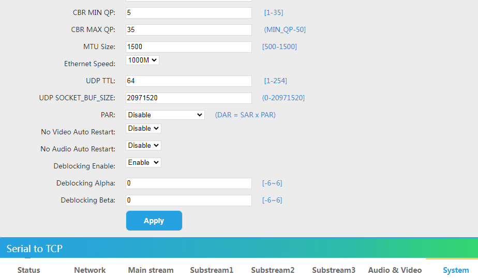Click the No Video Auto Restart label
Viewport: 478px width, 278px height.
coord(78,132)
